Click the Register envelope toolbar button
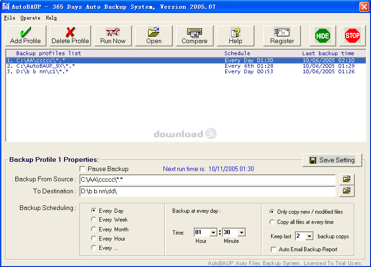The image size is (371, 267). tap(282, 36)
